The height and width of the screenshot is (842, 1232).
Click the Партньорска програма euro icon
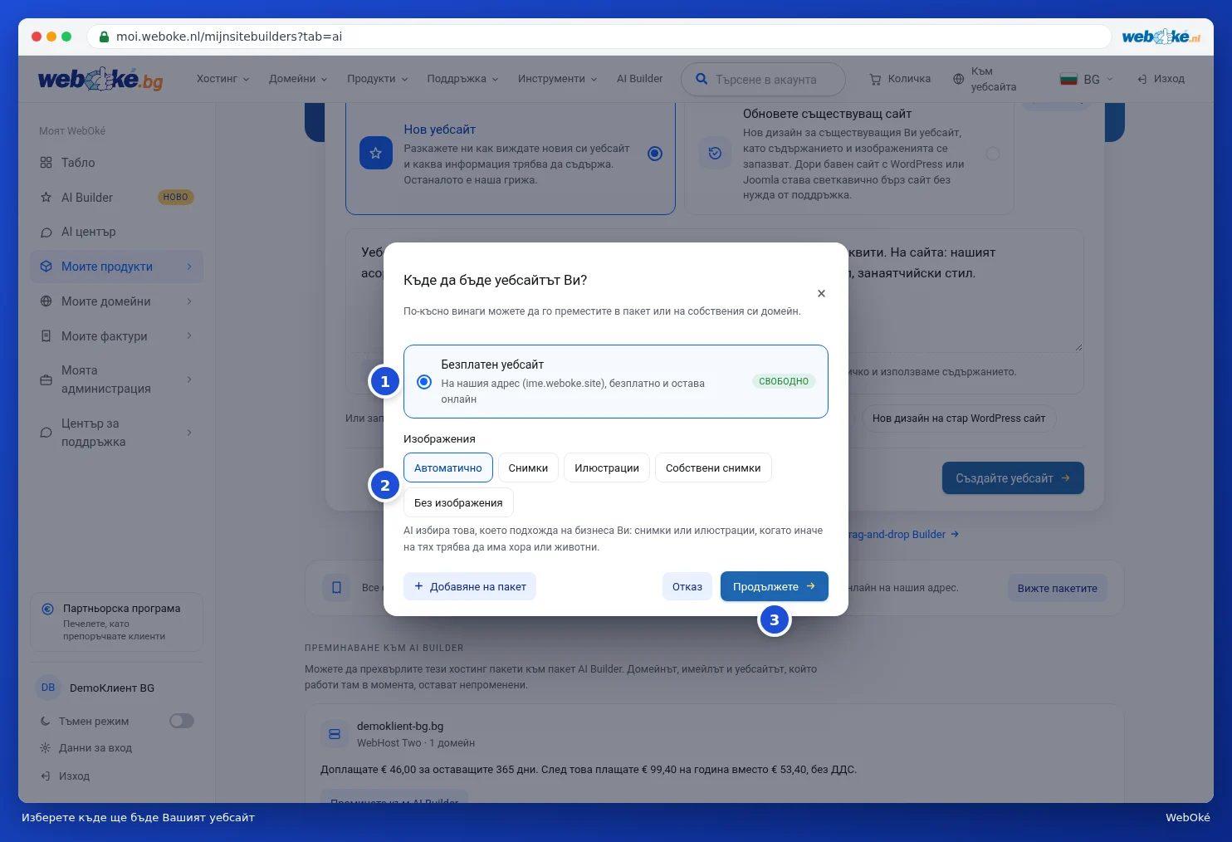coord(48,609)
